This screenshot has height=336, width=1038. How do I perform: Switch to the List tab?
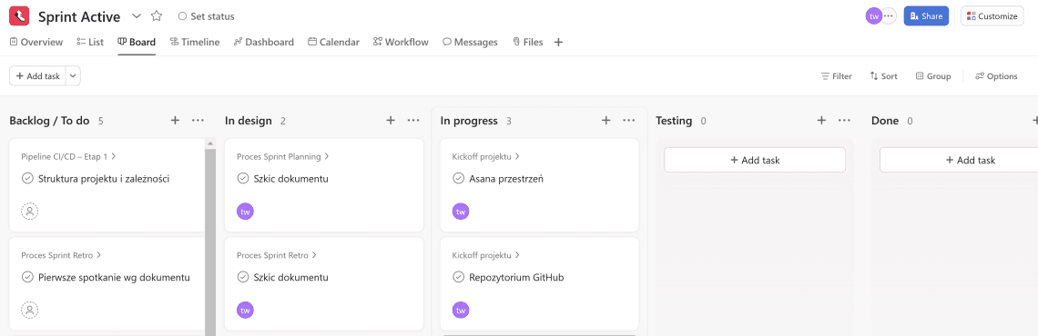tap(91, 43)
